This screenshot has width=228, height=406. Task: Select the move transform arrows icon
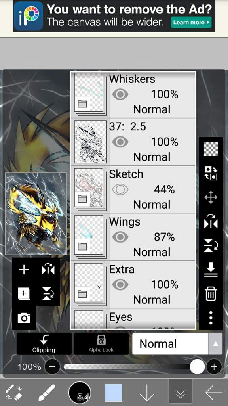pos(211,198)
